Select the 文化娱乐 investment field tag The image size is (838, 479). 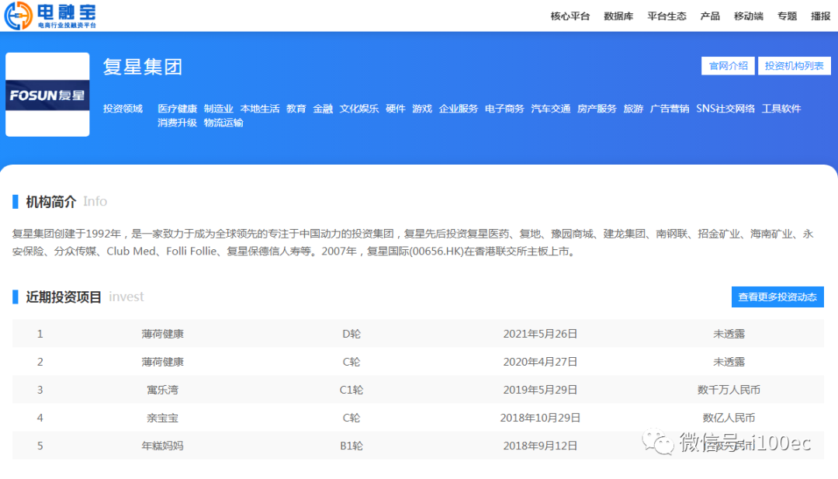point(359,109)
